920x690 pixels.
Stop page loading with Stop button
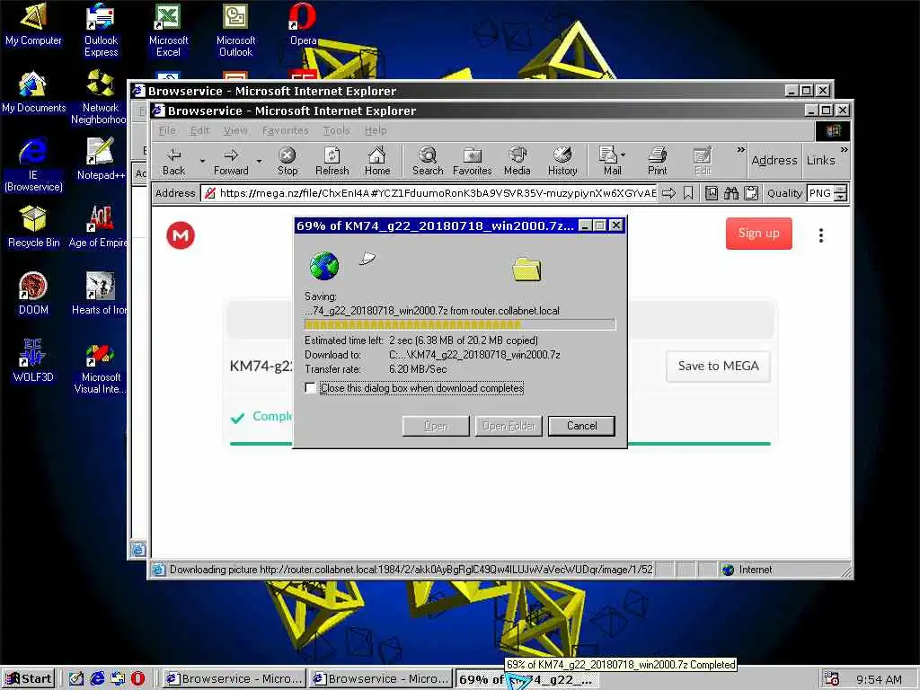tap(287, 162)
